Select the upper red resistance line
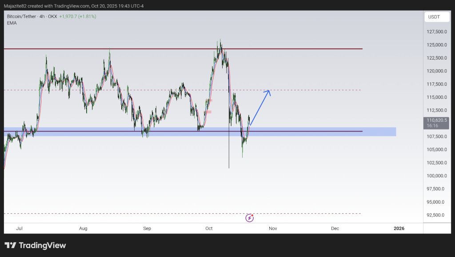The height and width of the screenshot is (257, 455). click(x=183, y=49)
